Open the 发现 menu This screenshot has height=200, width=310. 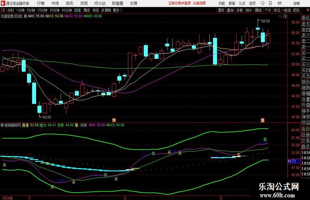[x=84, y=3]
